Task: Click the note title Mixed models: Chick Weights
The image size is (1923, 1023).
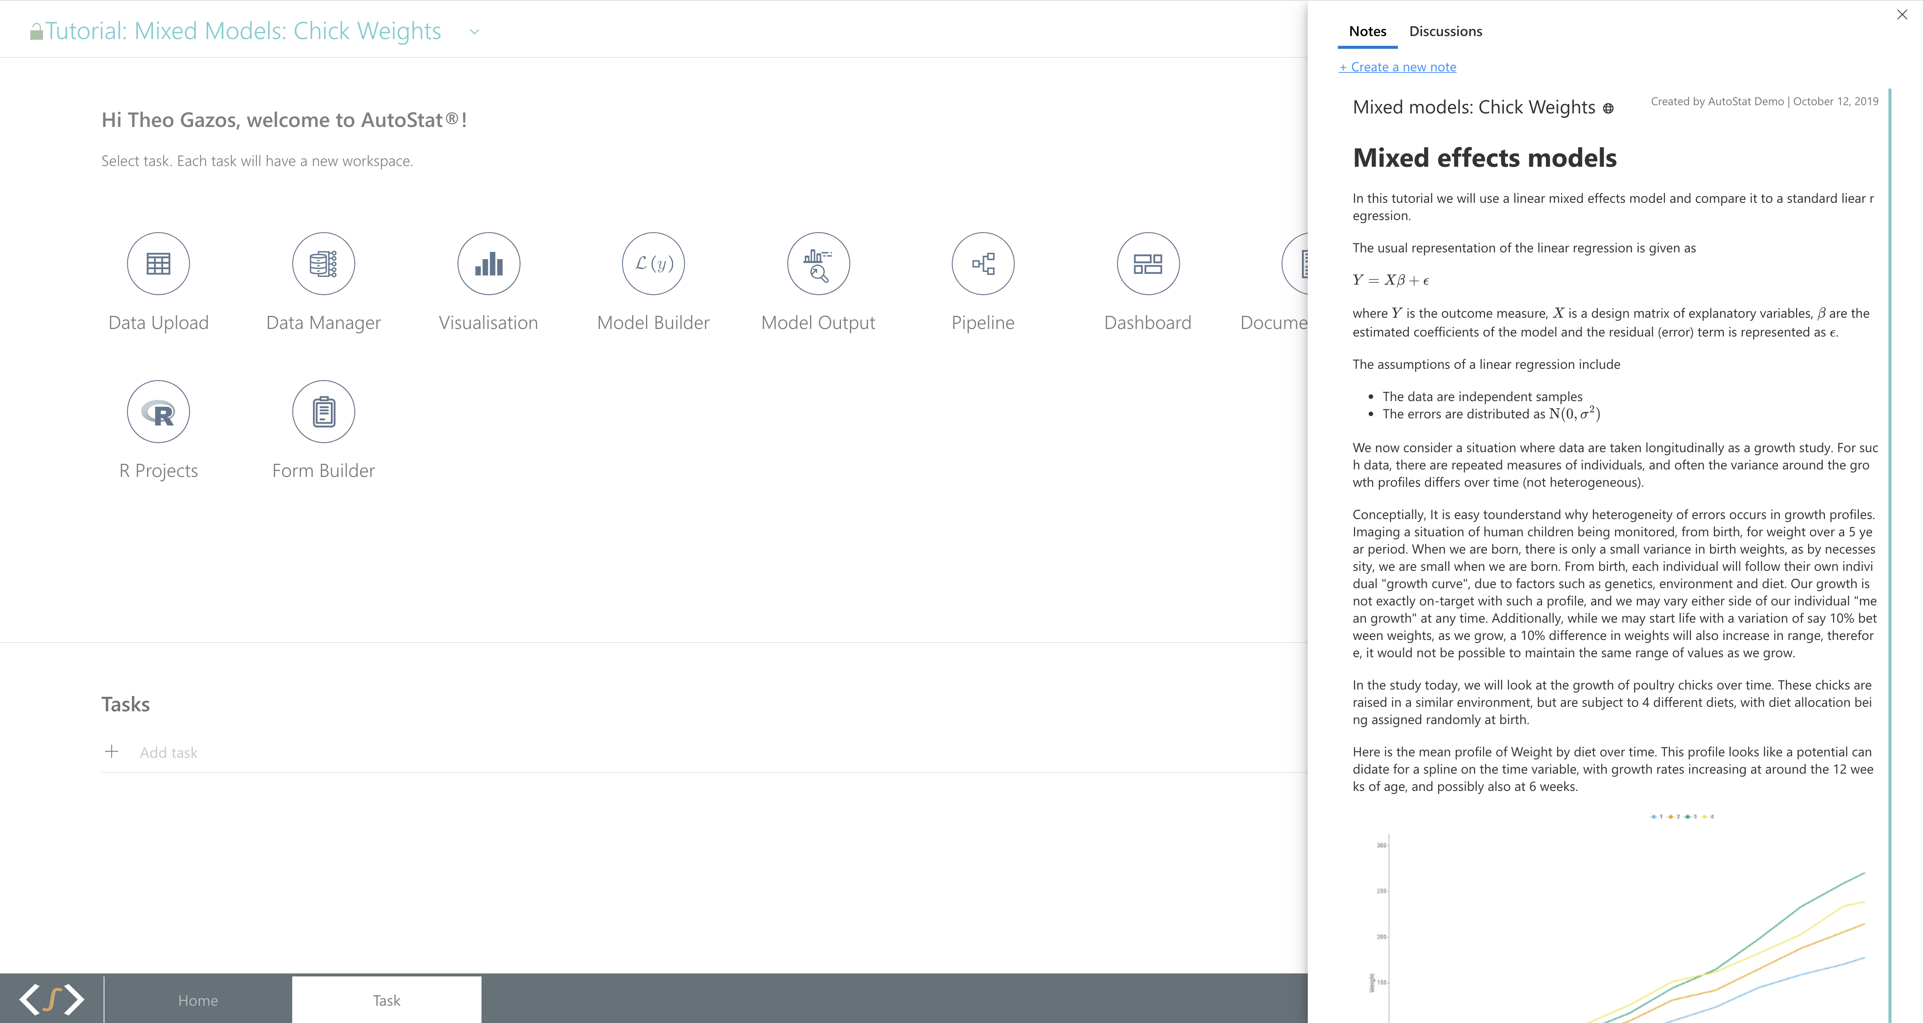Action: (x=1473, y=107)
